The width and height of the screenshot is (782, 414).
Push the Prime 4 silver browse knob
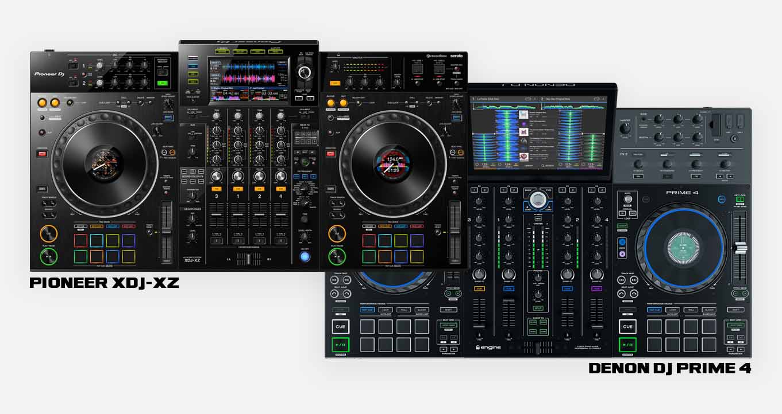pos(538,199)
